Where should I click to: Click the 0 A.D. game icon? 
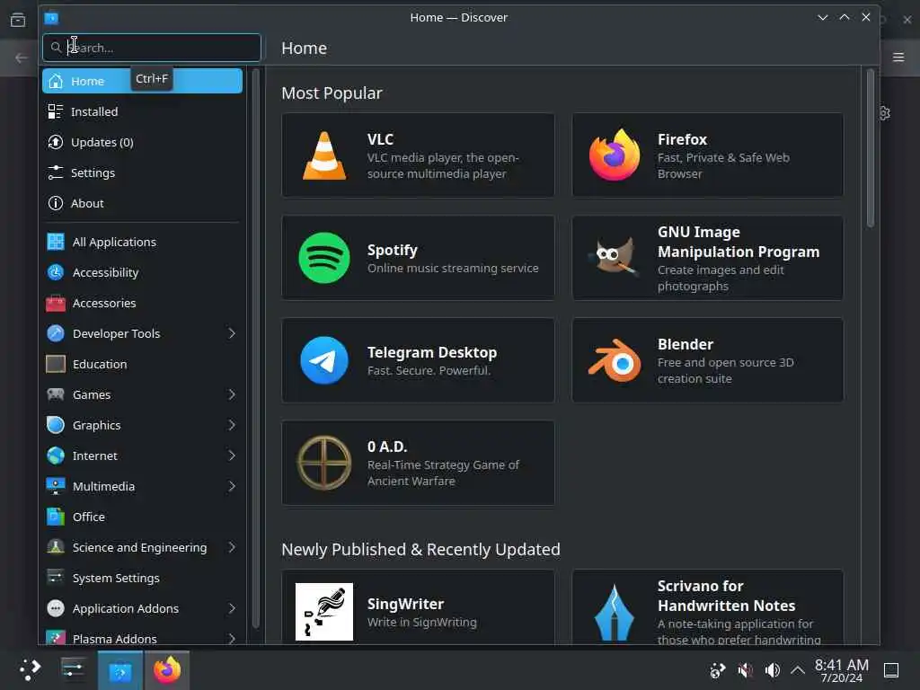[323, 463]
